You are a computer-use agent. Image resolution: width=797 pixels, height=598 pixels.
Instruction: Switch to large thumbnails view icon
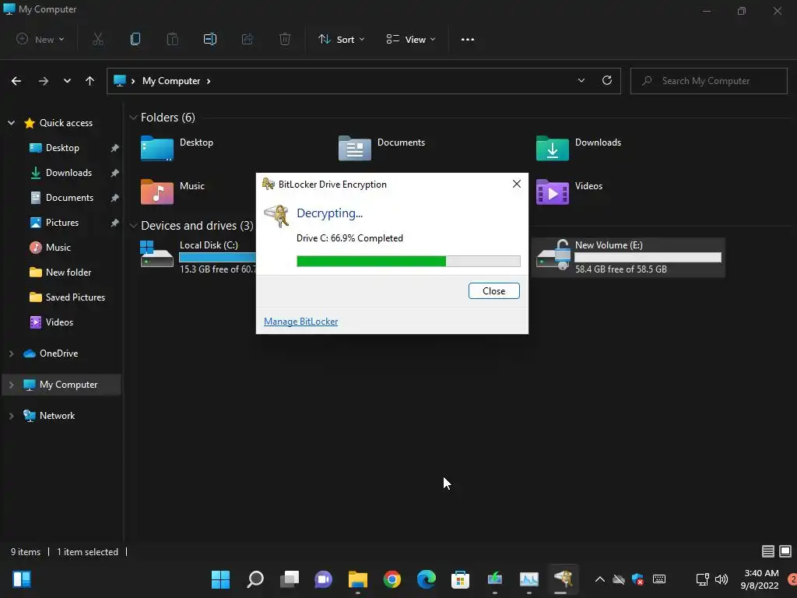click(x=785, y=551)
